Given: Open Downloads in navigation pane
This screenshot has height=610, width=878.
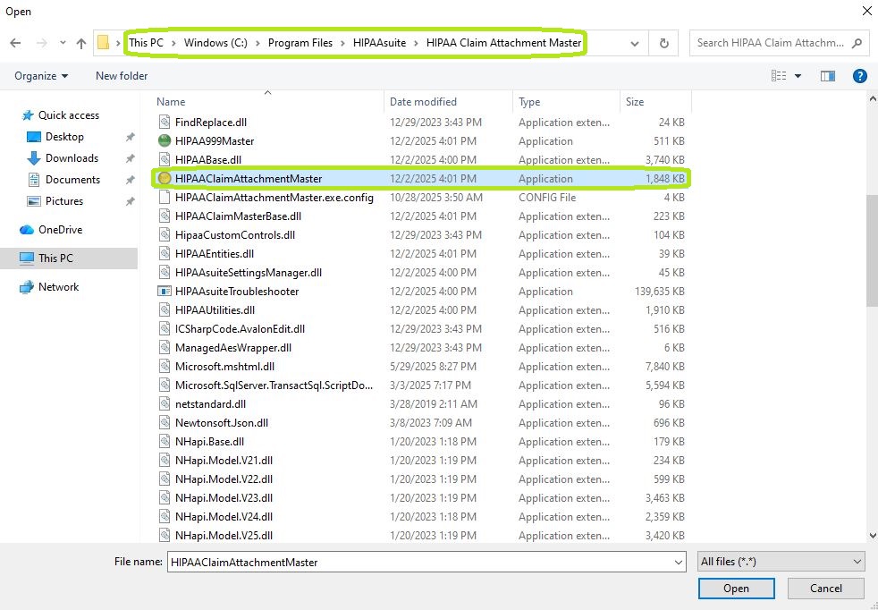Looking at the screenshot, I should 72,158.
